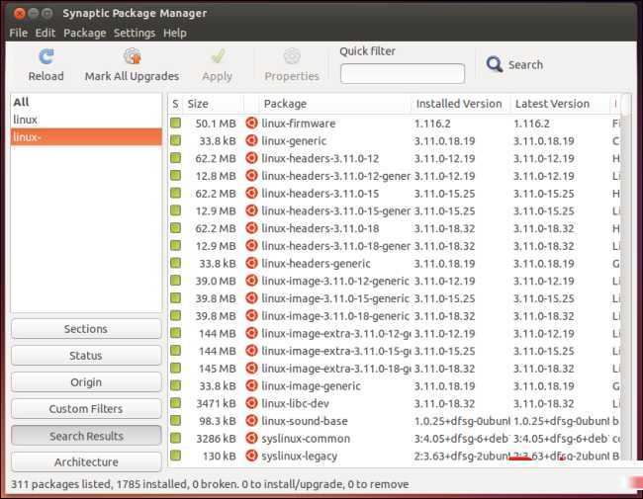Screen dimensions: 643x499
Task: Open the Properties toolbar icon
Action: pyautogui.click(x=292, y=56)
